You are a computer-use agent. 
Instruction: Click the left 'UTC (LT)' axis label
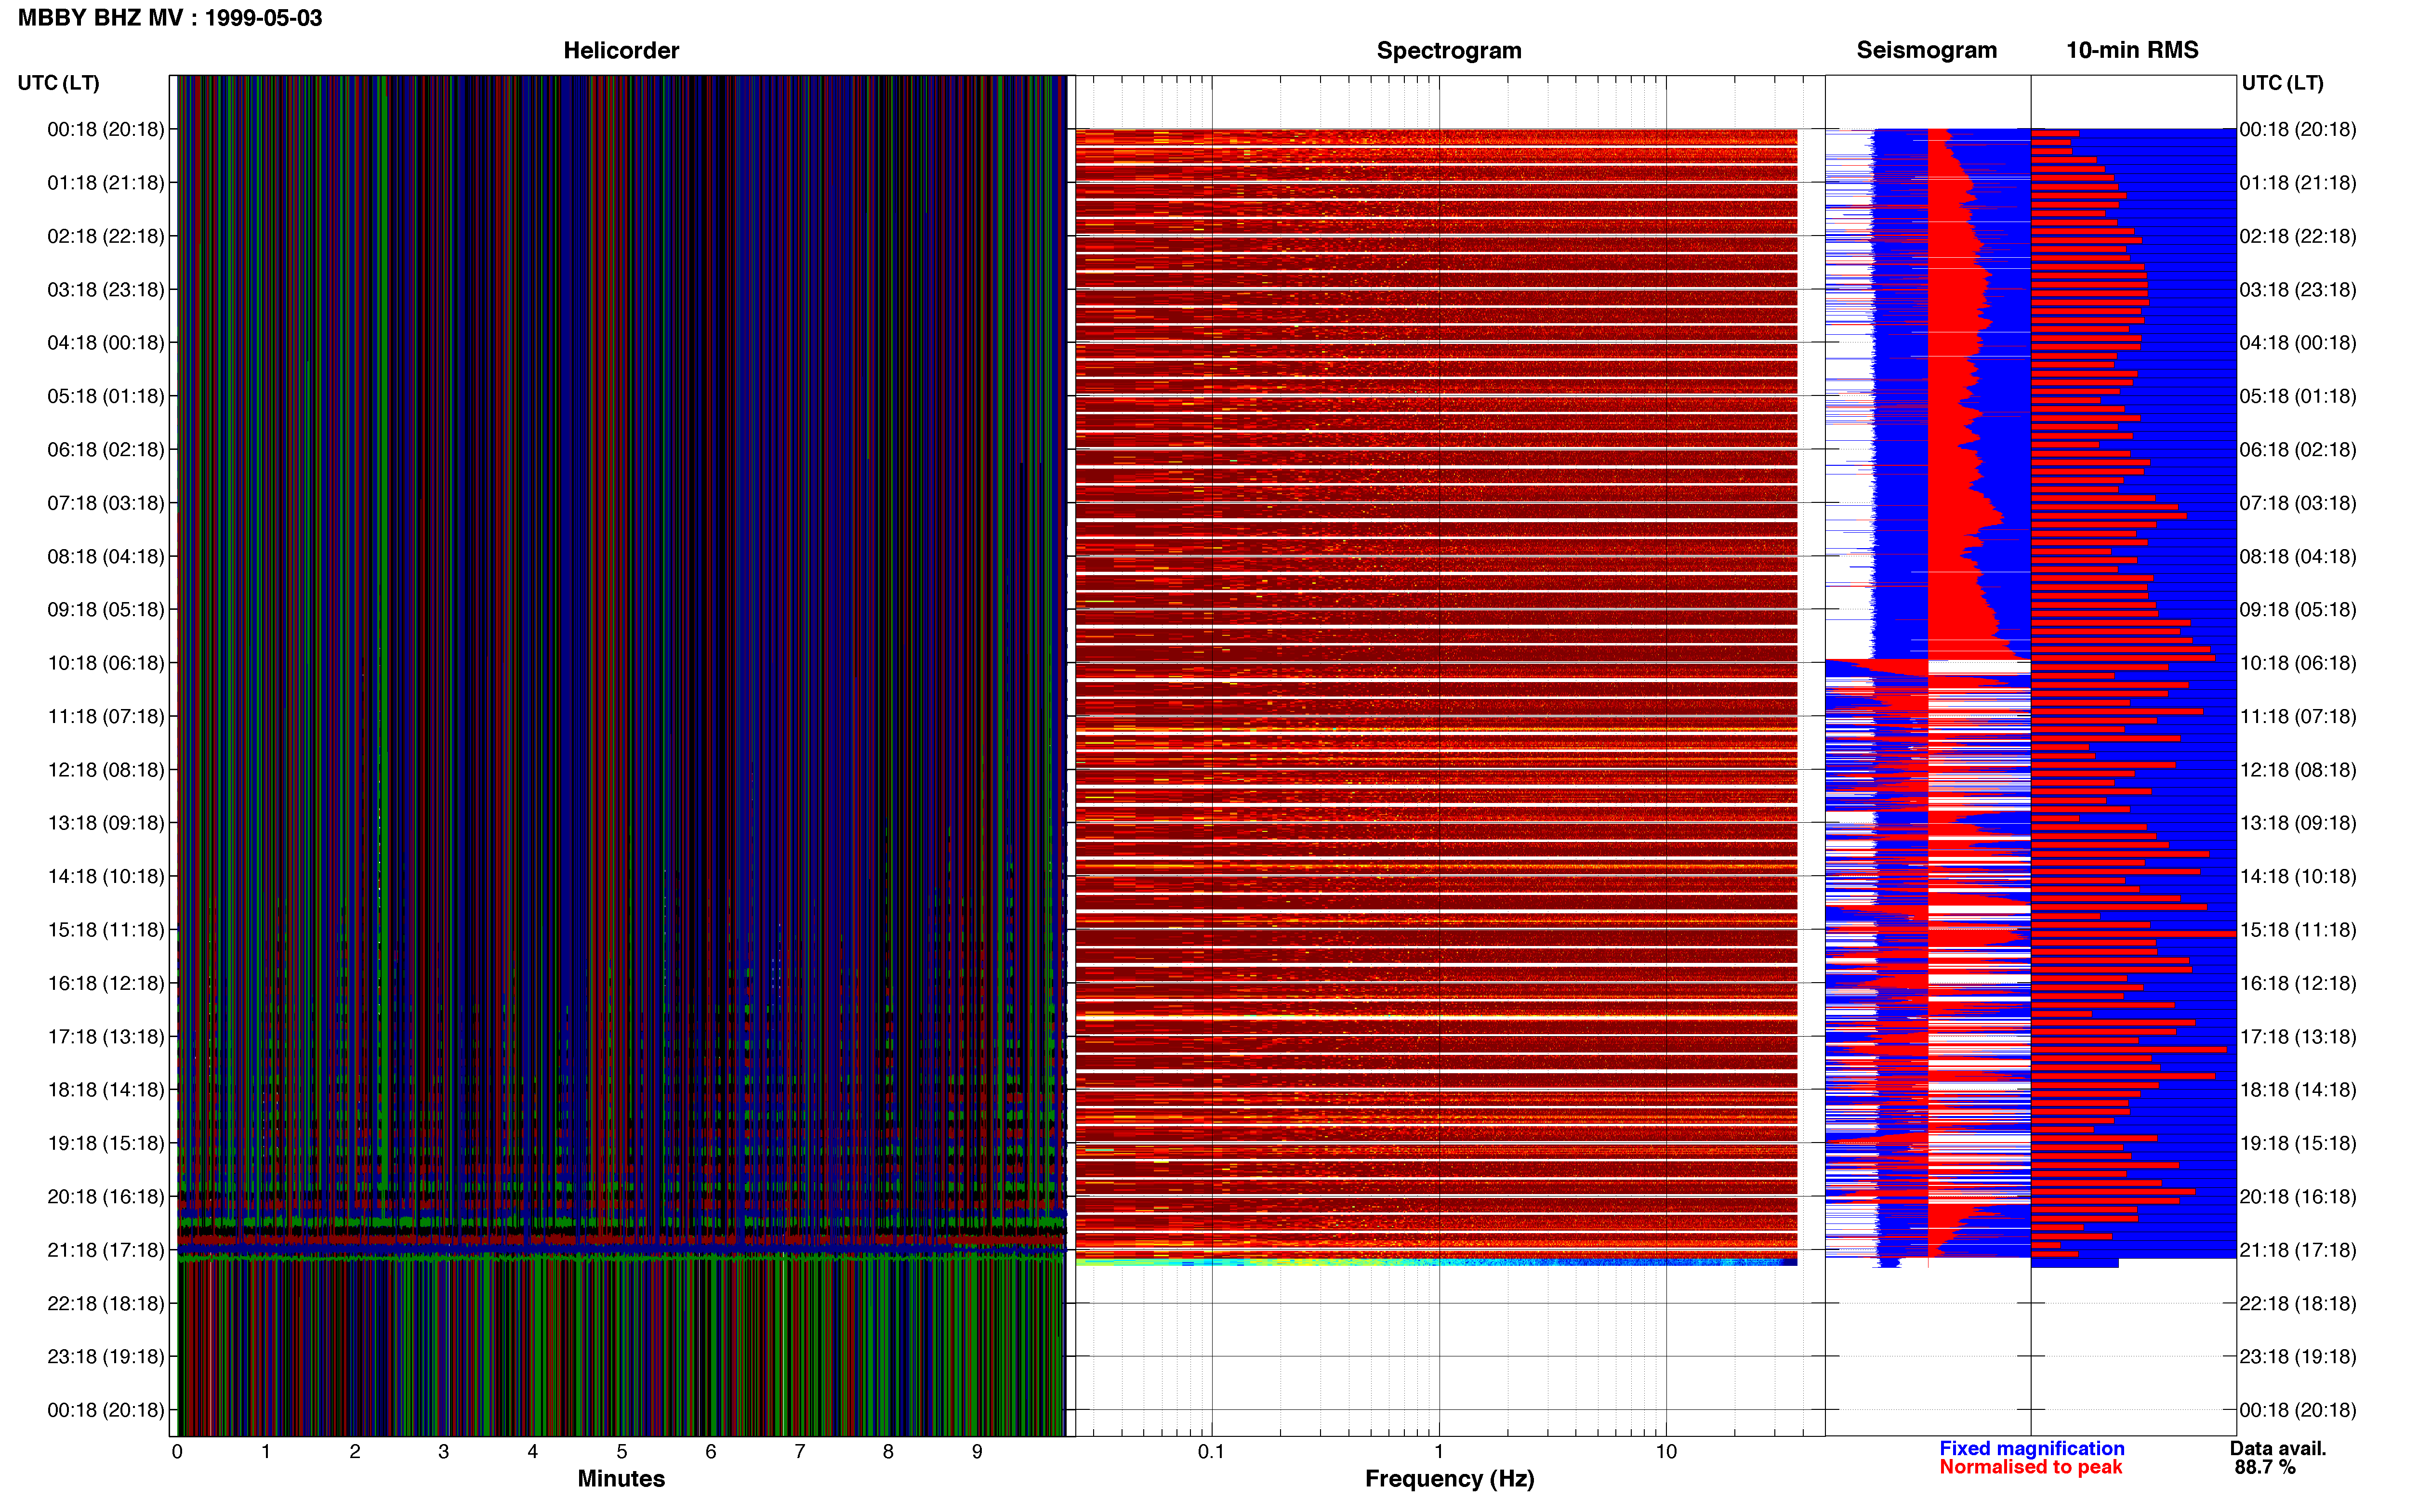(58, 83)
